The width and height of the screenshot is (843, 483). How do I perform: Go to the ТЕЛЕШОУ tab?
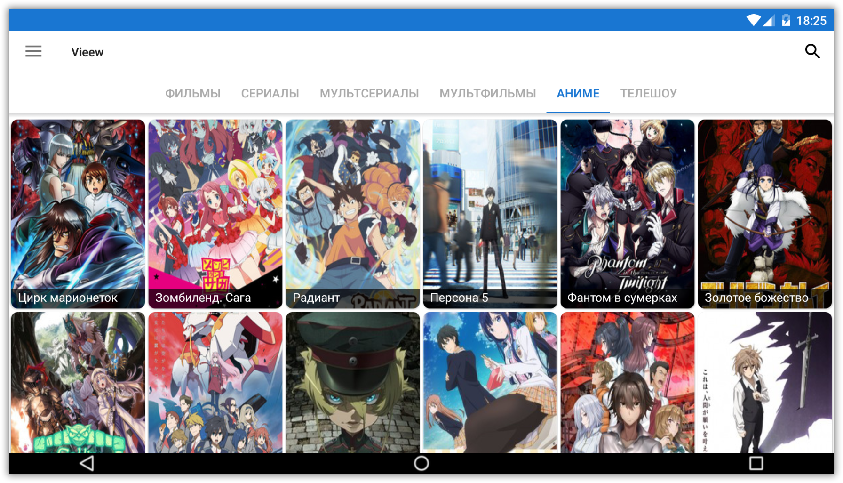pos(648,93)
